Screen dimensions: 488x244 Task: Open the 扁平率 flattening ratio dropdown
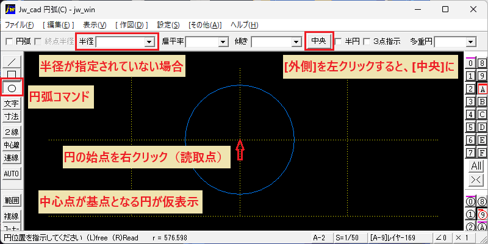[x=223, y=42]
